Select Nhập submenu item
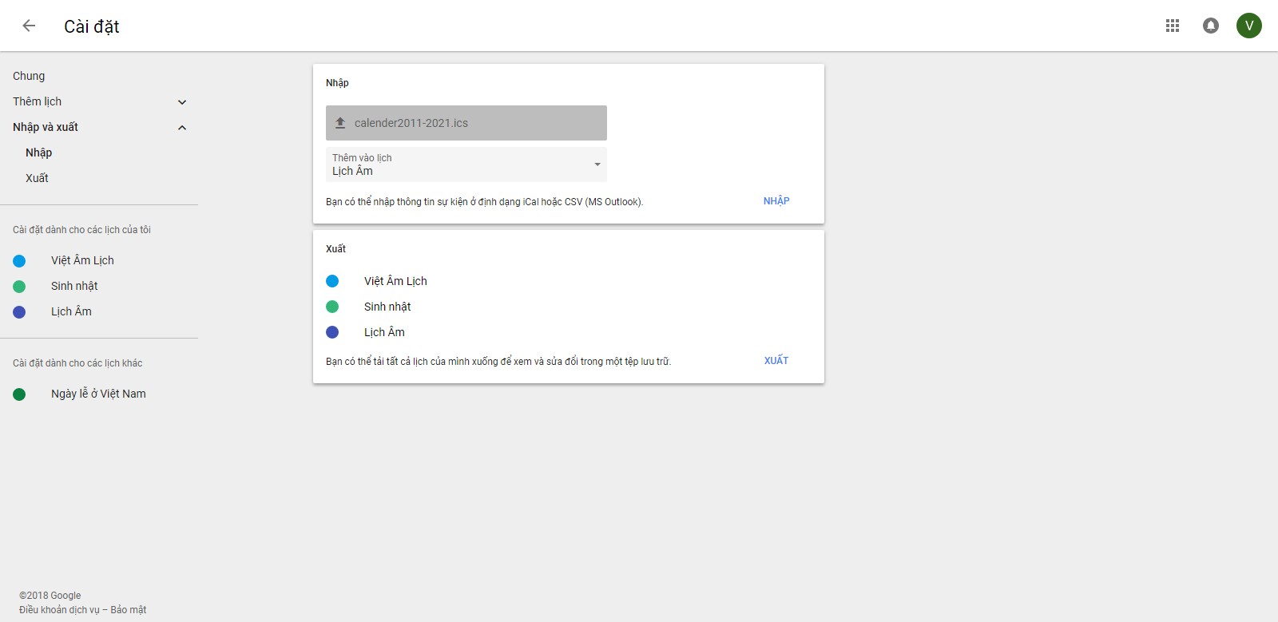Viewport: 1278px width, 622px height. pyautogui.click(x=38, y=153)
